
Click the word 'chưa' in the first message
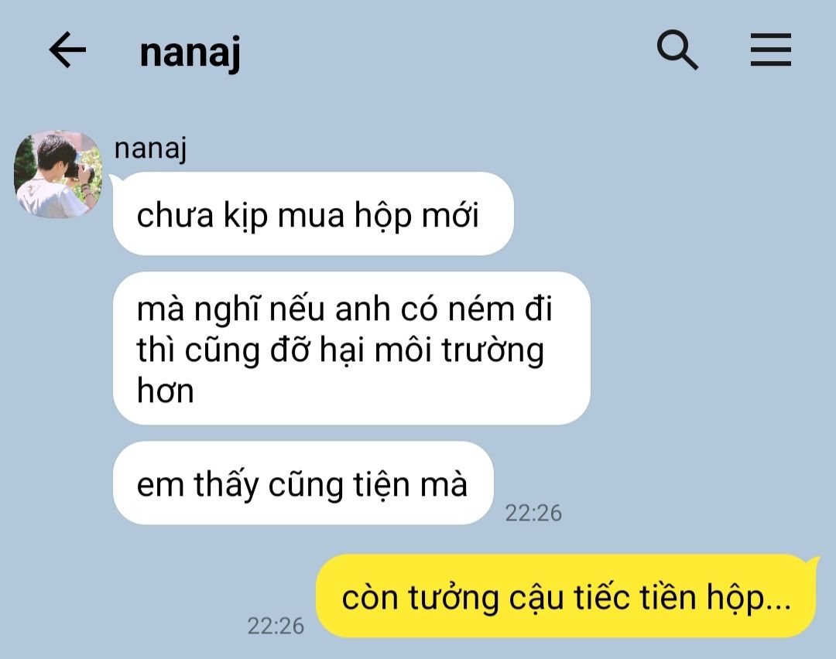click(175, 216)
